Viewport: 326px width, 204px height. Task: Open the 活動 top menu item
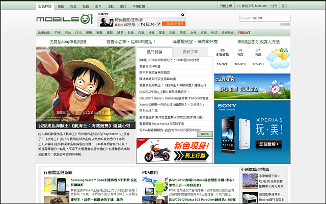111,7
